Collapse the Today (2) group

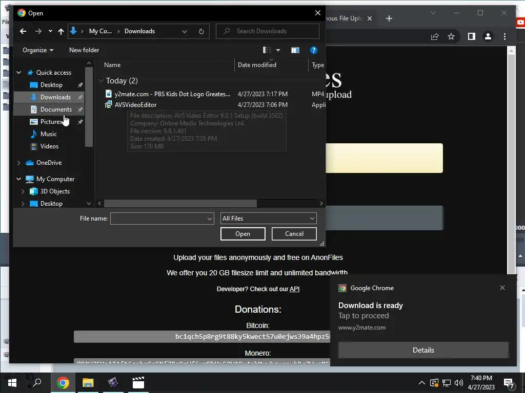(x=101, y=81)
